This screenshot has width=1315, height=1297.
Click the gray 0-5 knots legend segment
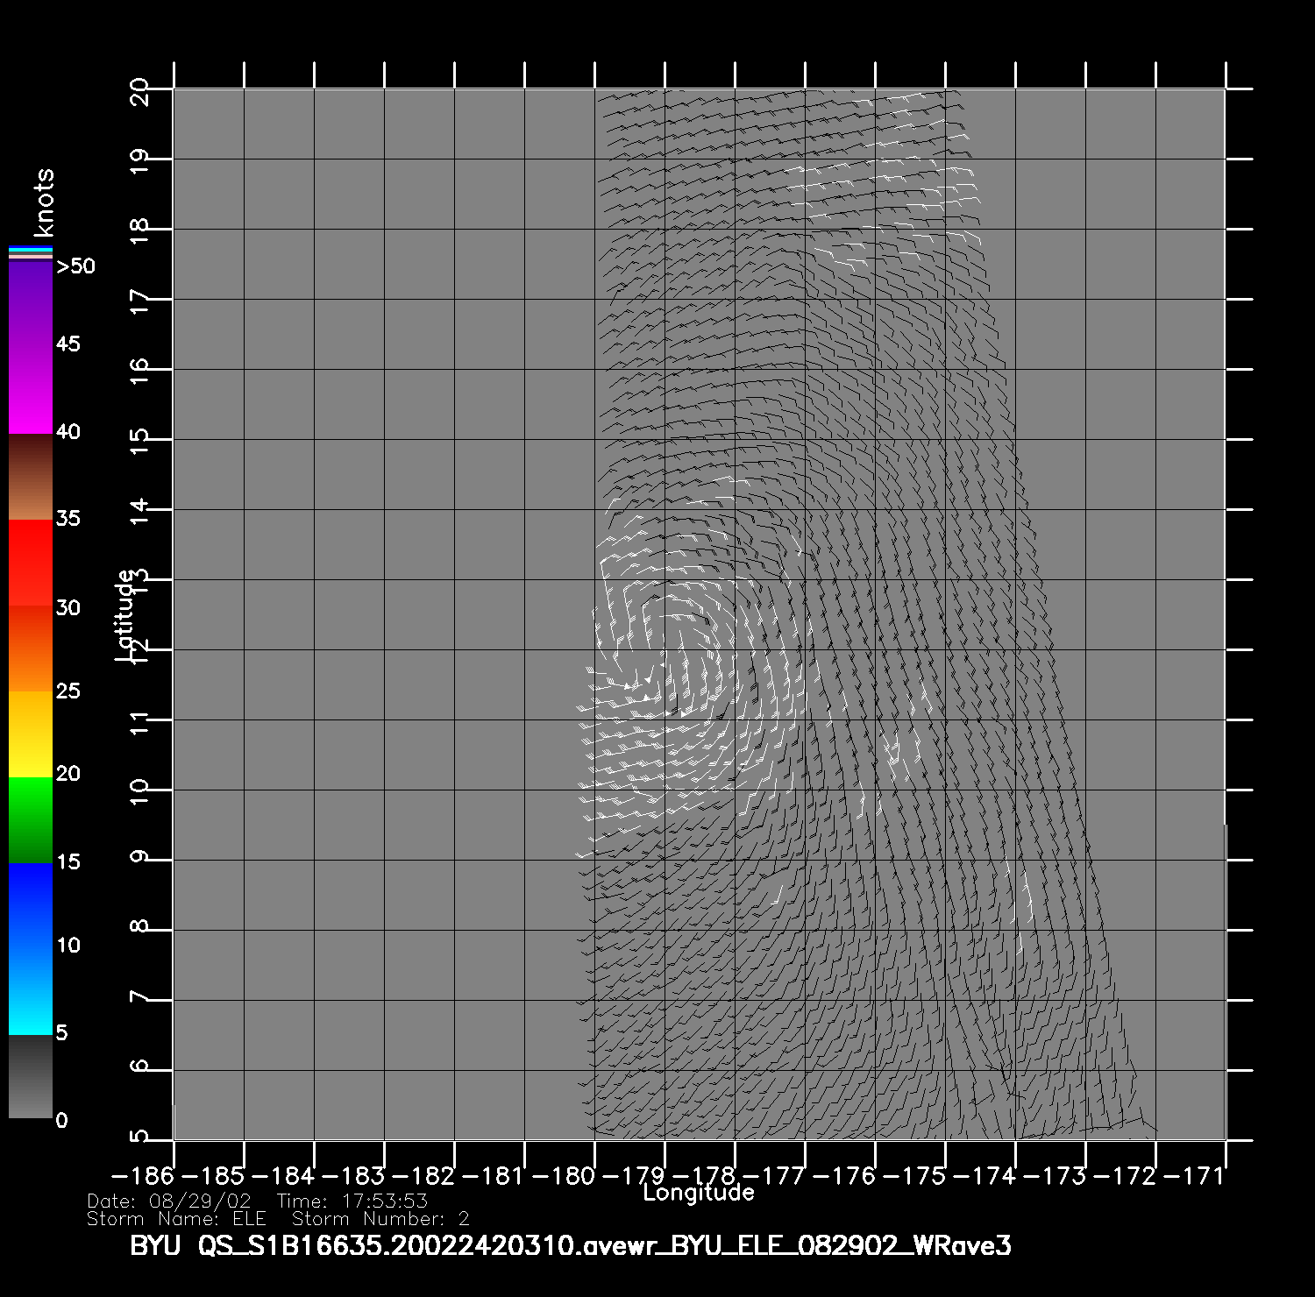(x=31, y=1076)
